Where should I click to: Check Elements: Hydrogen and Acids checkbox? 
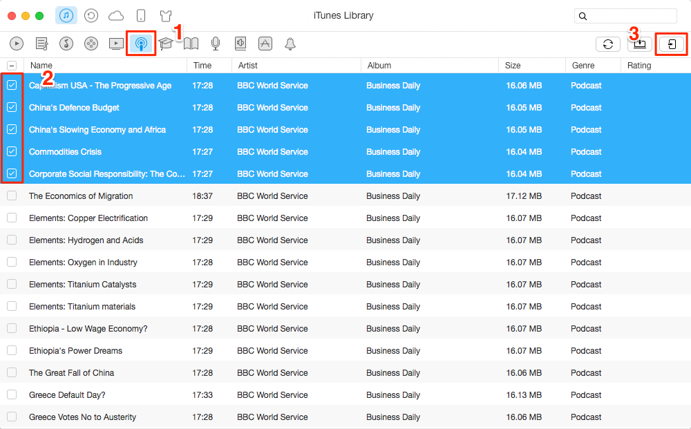12,240
